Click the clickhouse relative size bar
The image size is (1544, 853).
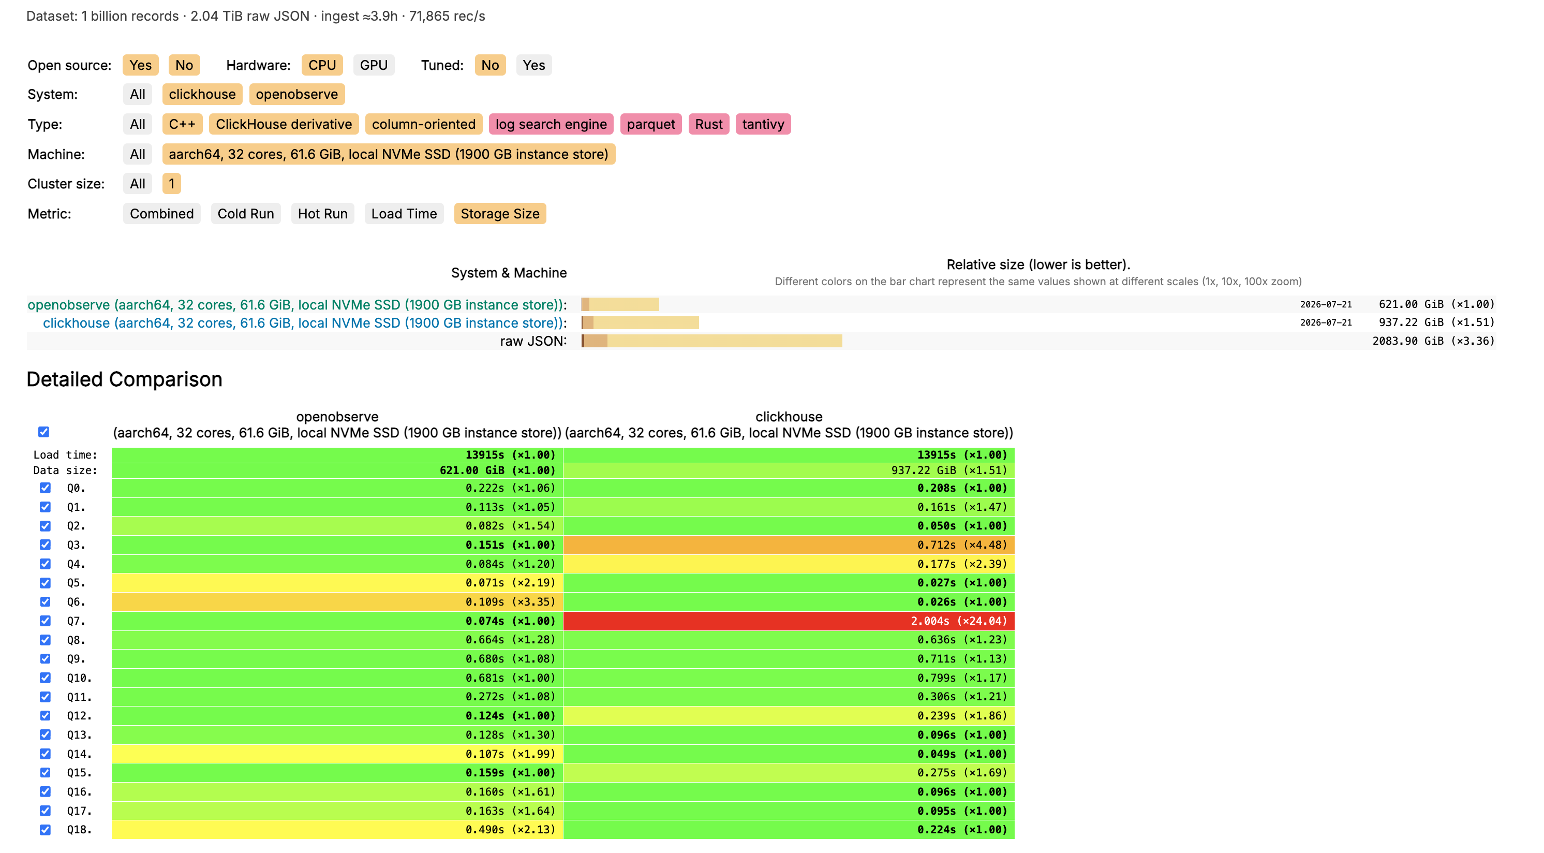640,323
